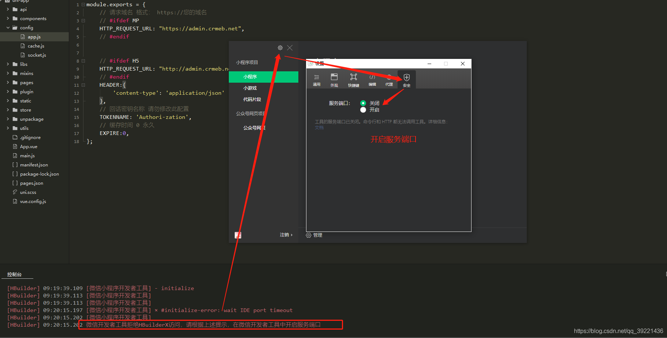Expand the api folder
The image size is (667, 338).
click(8, 10)
